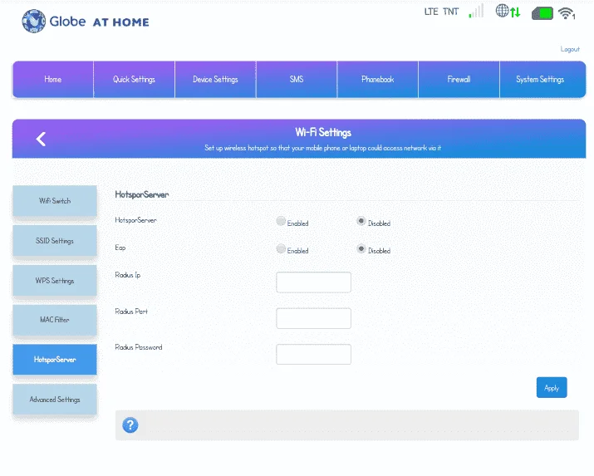This screenshot has width=594, height=476.
Task: Open Wifi Switch in the sidebar
Action: click(x=55, y=201)
